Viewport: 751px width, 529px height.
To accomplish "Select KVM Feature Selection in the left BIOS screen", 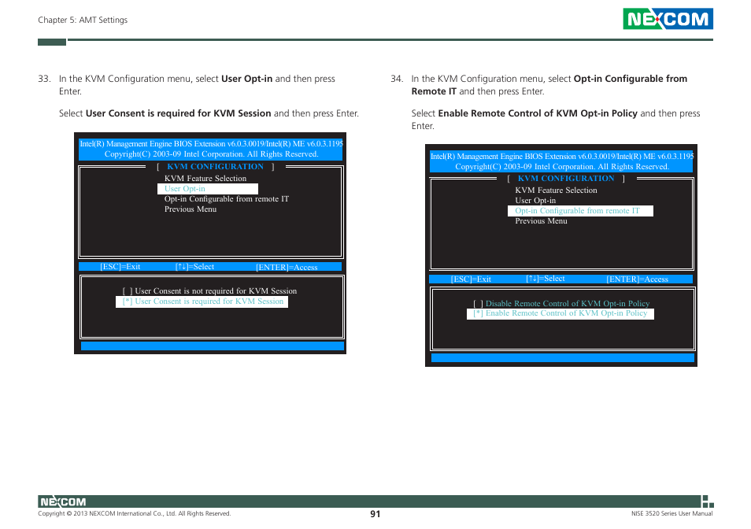I will tap(205, 178).
